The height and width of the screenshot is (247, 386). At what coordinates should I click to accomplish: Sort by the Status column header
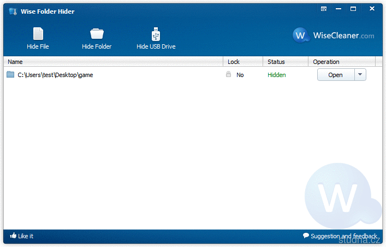tap(286, 62)
